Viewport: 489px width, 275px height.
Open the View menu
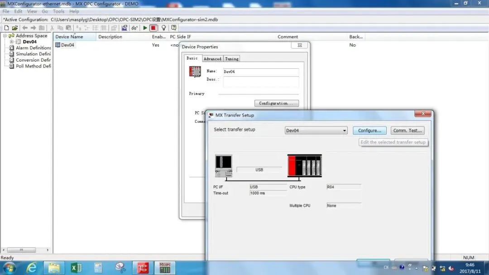point(32,11)
